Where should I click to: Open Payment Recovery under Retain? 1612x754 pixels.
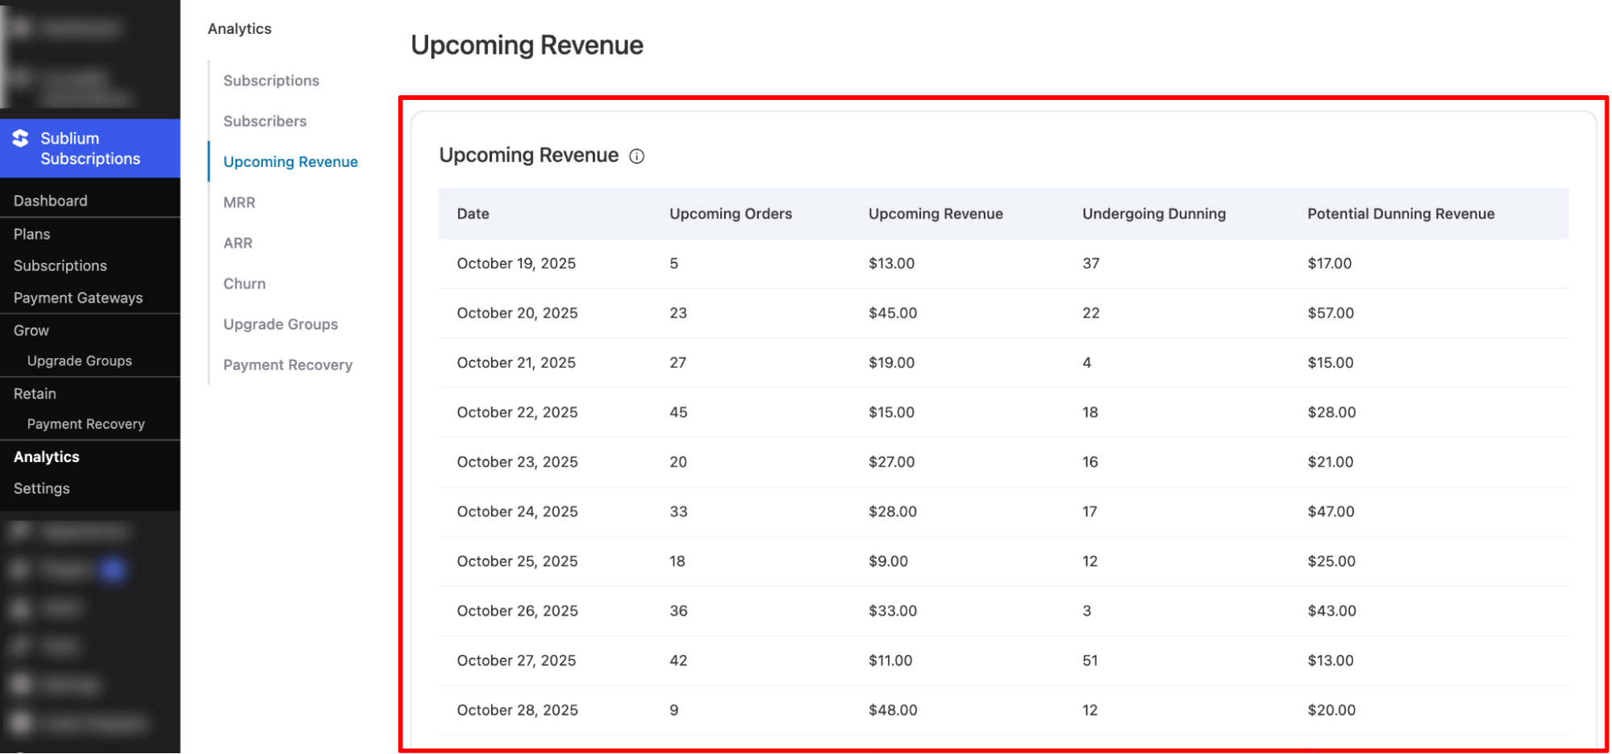85,423
